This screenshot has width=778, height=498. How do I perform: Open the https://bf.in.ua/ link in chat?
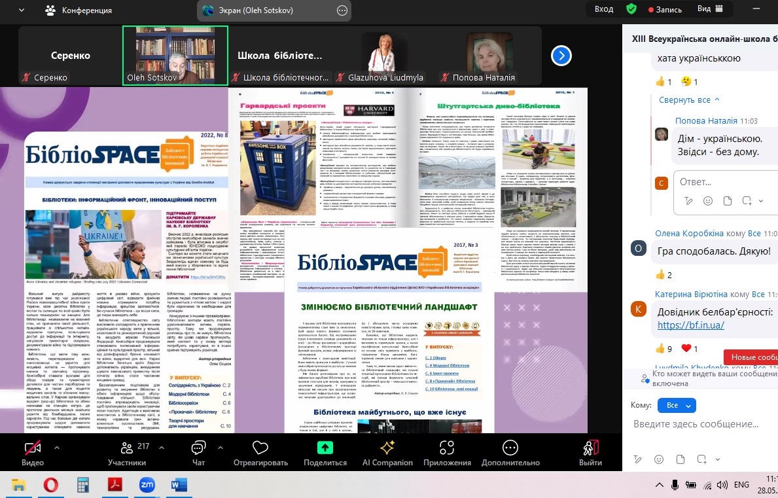pyautogui.click(x=690, y=325)
